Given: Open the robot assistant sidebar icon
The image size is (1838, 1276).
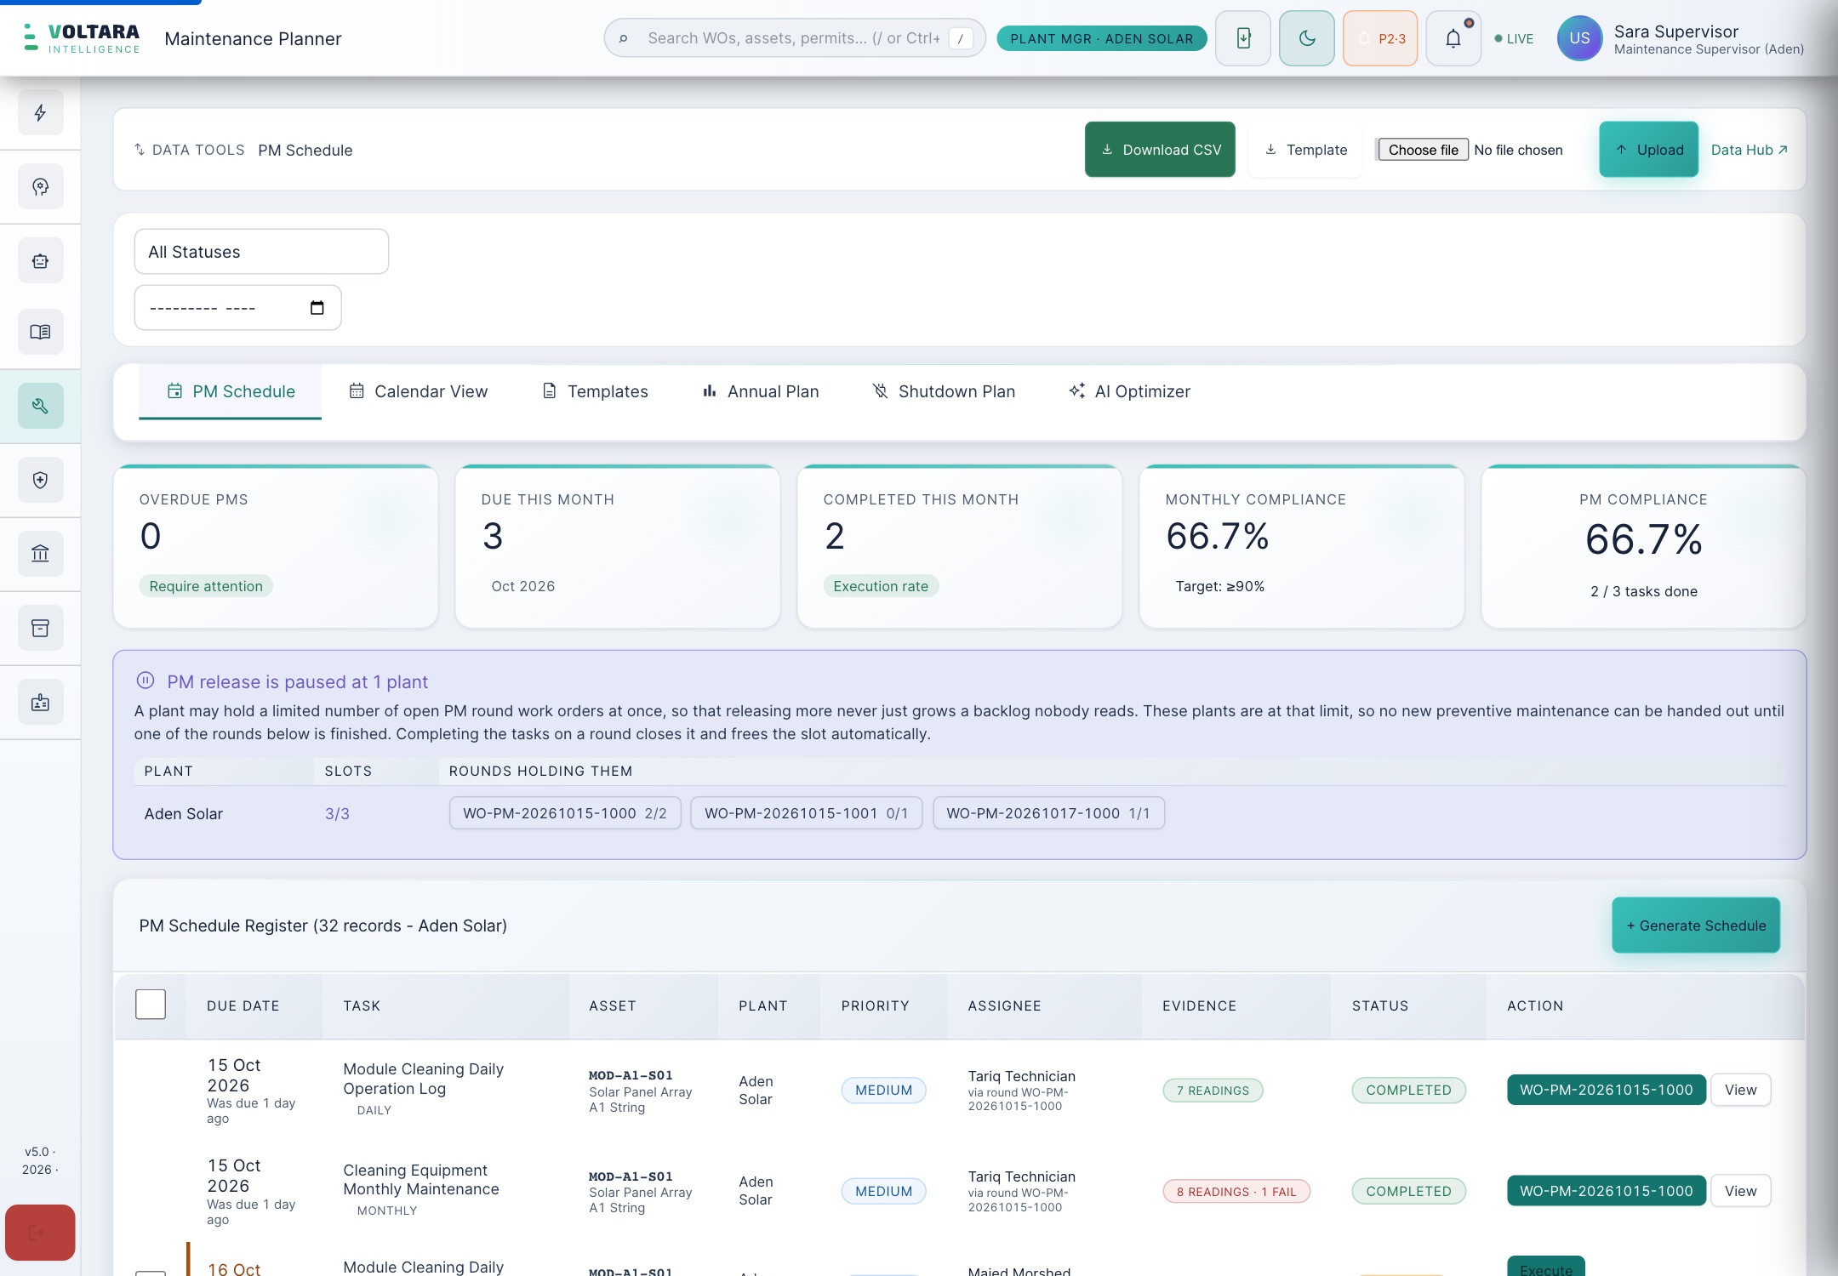Looking at the screenshot, I should [x=40, y=260].
